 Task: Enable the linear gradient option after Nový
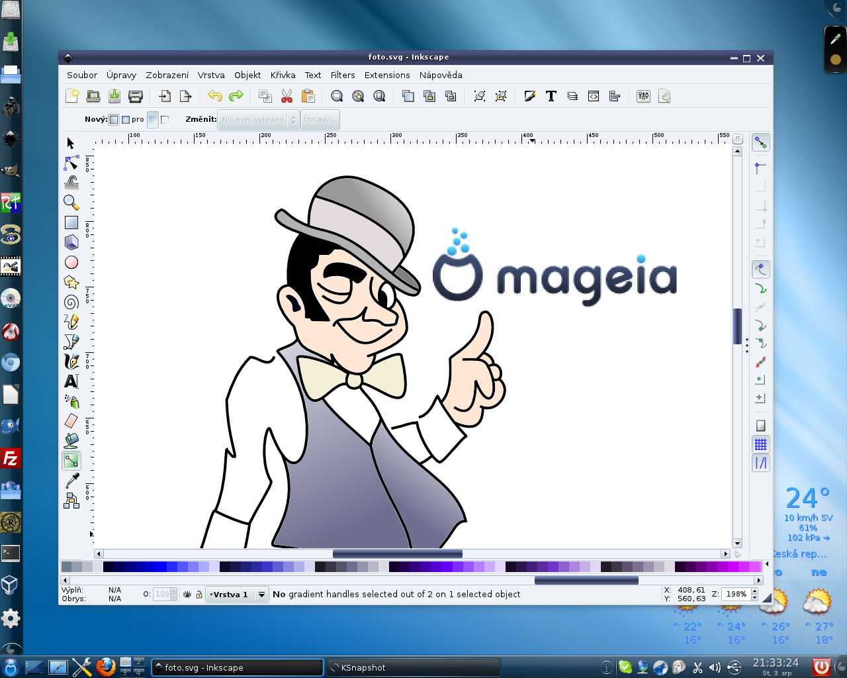pyautogui.click(x=114, y=120)
